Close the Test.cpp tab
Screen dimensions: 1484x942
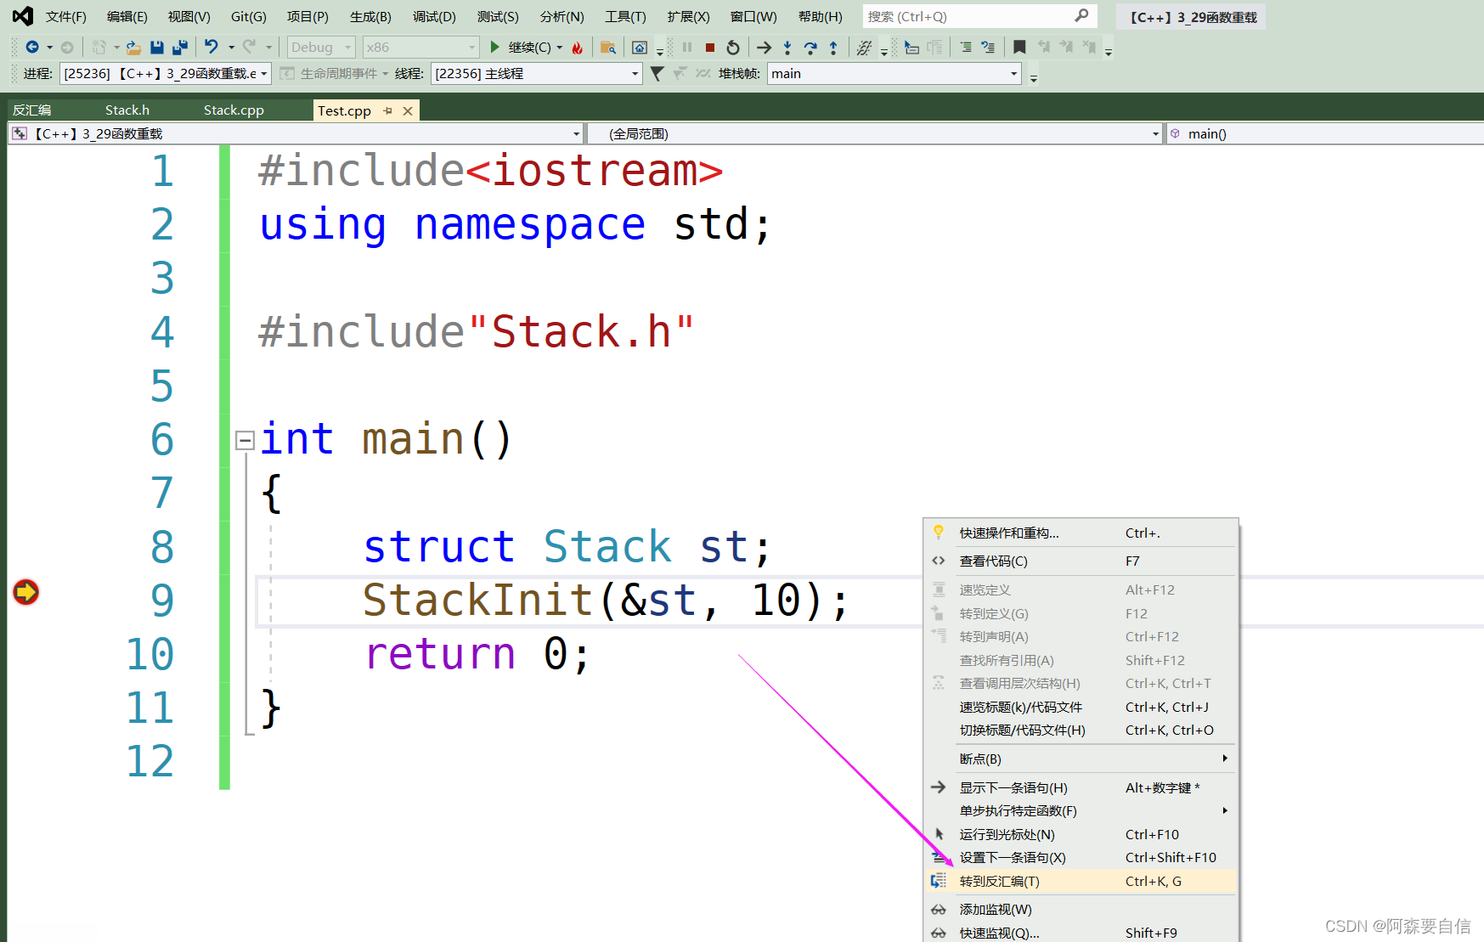pyautogui.click(x=408, y=110)
